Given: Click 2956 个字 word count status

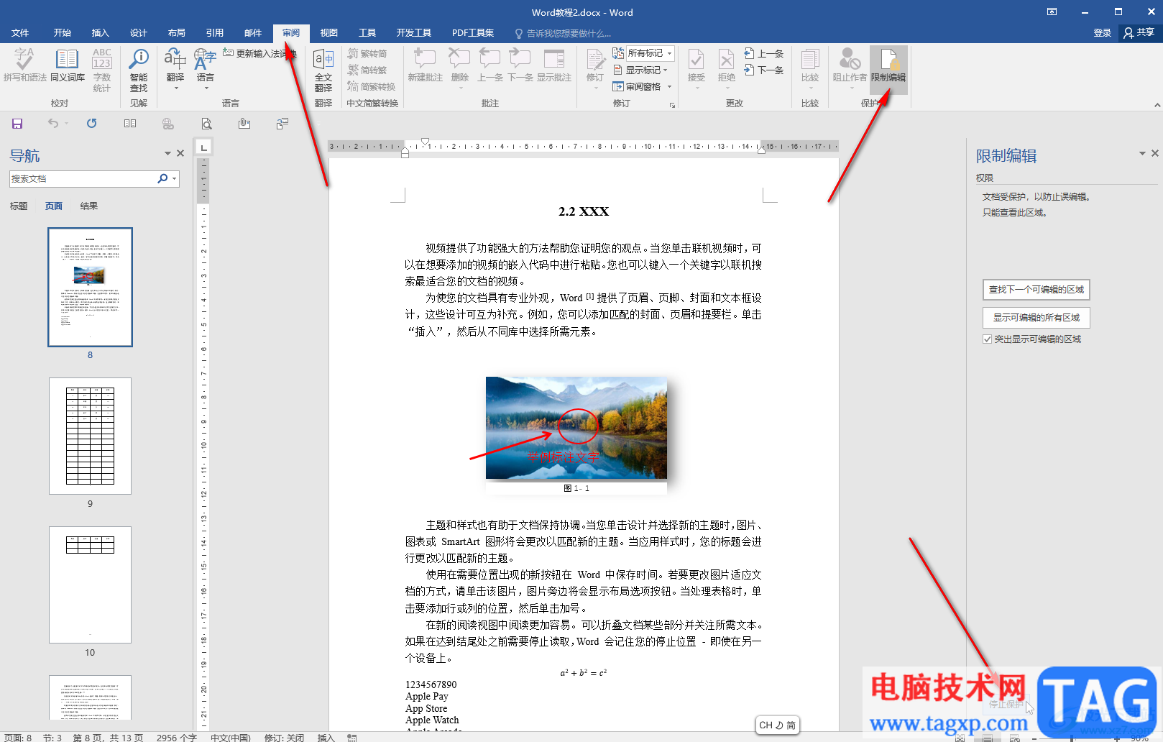Looking at the screenshot, I should pyautogui.click(x=177, y=738).
